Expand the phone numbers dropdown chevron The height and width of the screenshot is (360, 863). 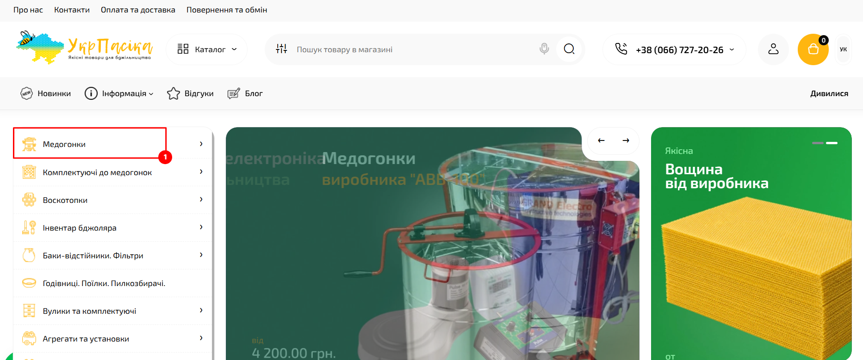pos(732,49)
